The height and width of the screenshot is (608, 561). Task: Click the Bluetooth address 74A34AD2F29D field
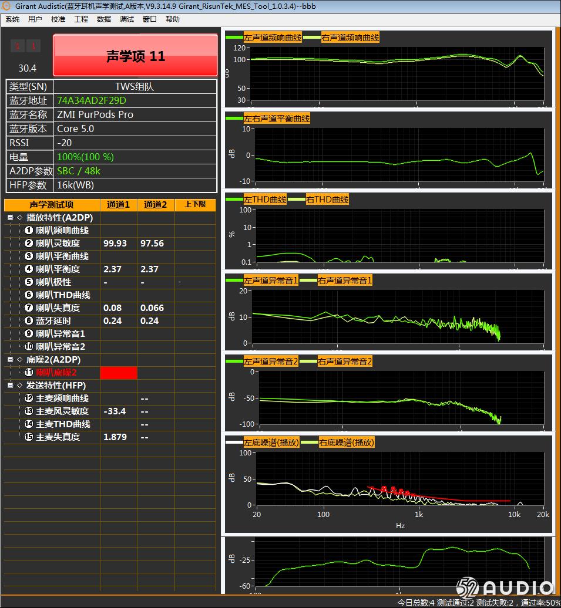click(92, 100)
